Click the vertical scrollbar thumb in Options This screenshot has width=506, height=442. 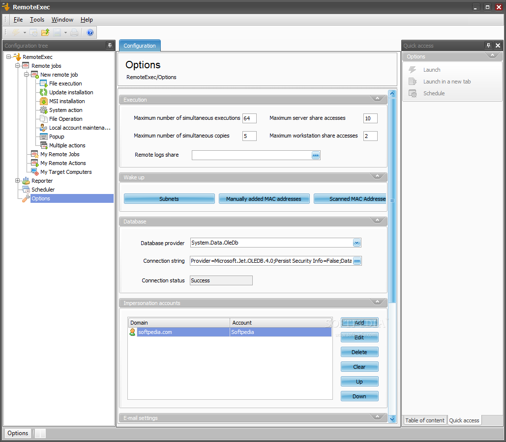pyautogui.click(x=392, y=200)
